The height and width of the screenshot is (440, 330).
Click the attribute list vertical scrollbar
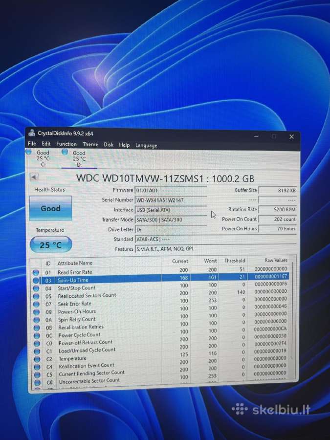point(292,310)
